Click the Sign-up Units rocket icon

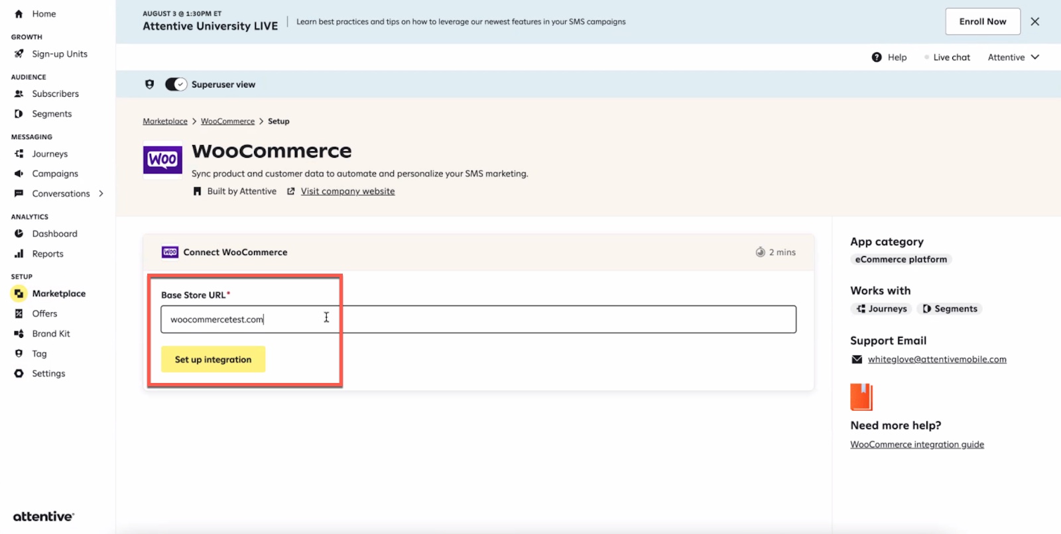[19, 54]
